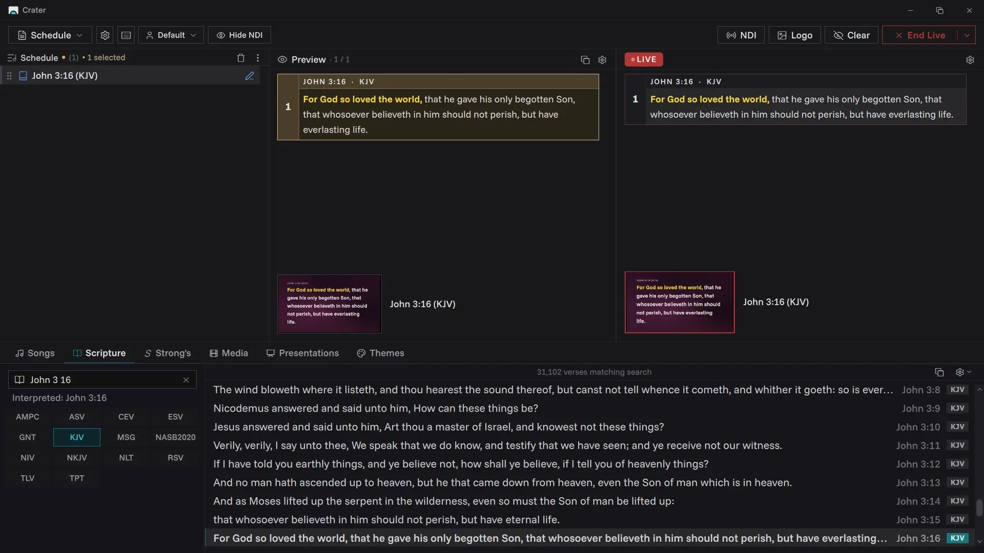This screenshot has width=984, height=553.
Task: Select the ESV translation
Action: (175, 417)
